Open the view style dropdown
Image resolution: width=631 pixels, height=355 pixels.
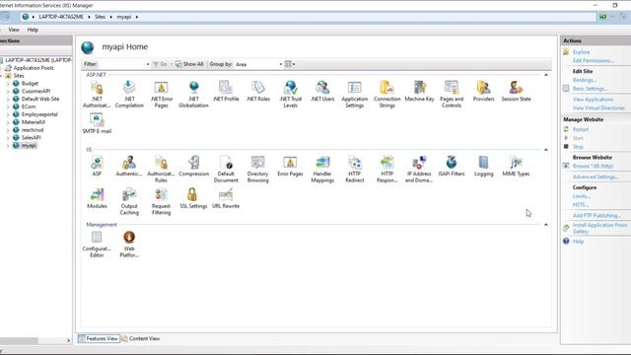tap(290, 64)
